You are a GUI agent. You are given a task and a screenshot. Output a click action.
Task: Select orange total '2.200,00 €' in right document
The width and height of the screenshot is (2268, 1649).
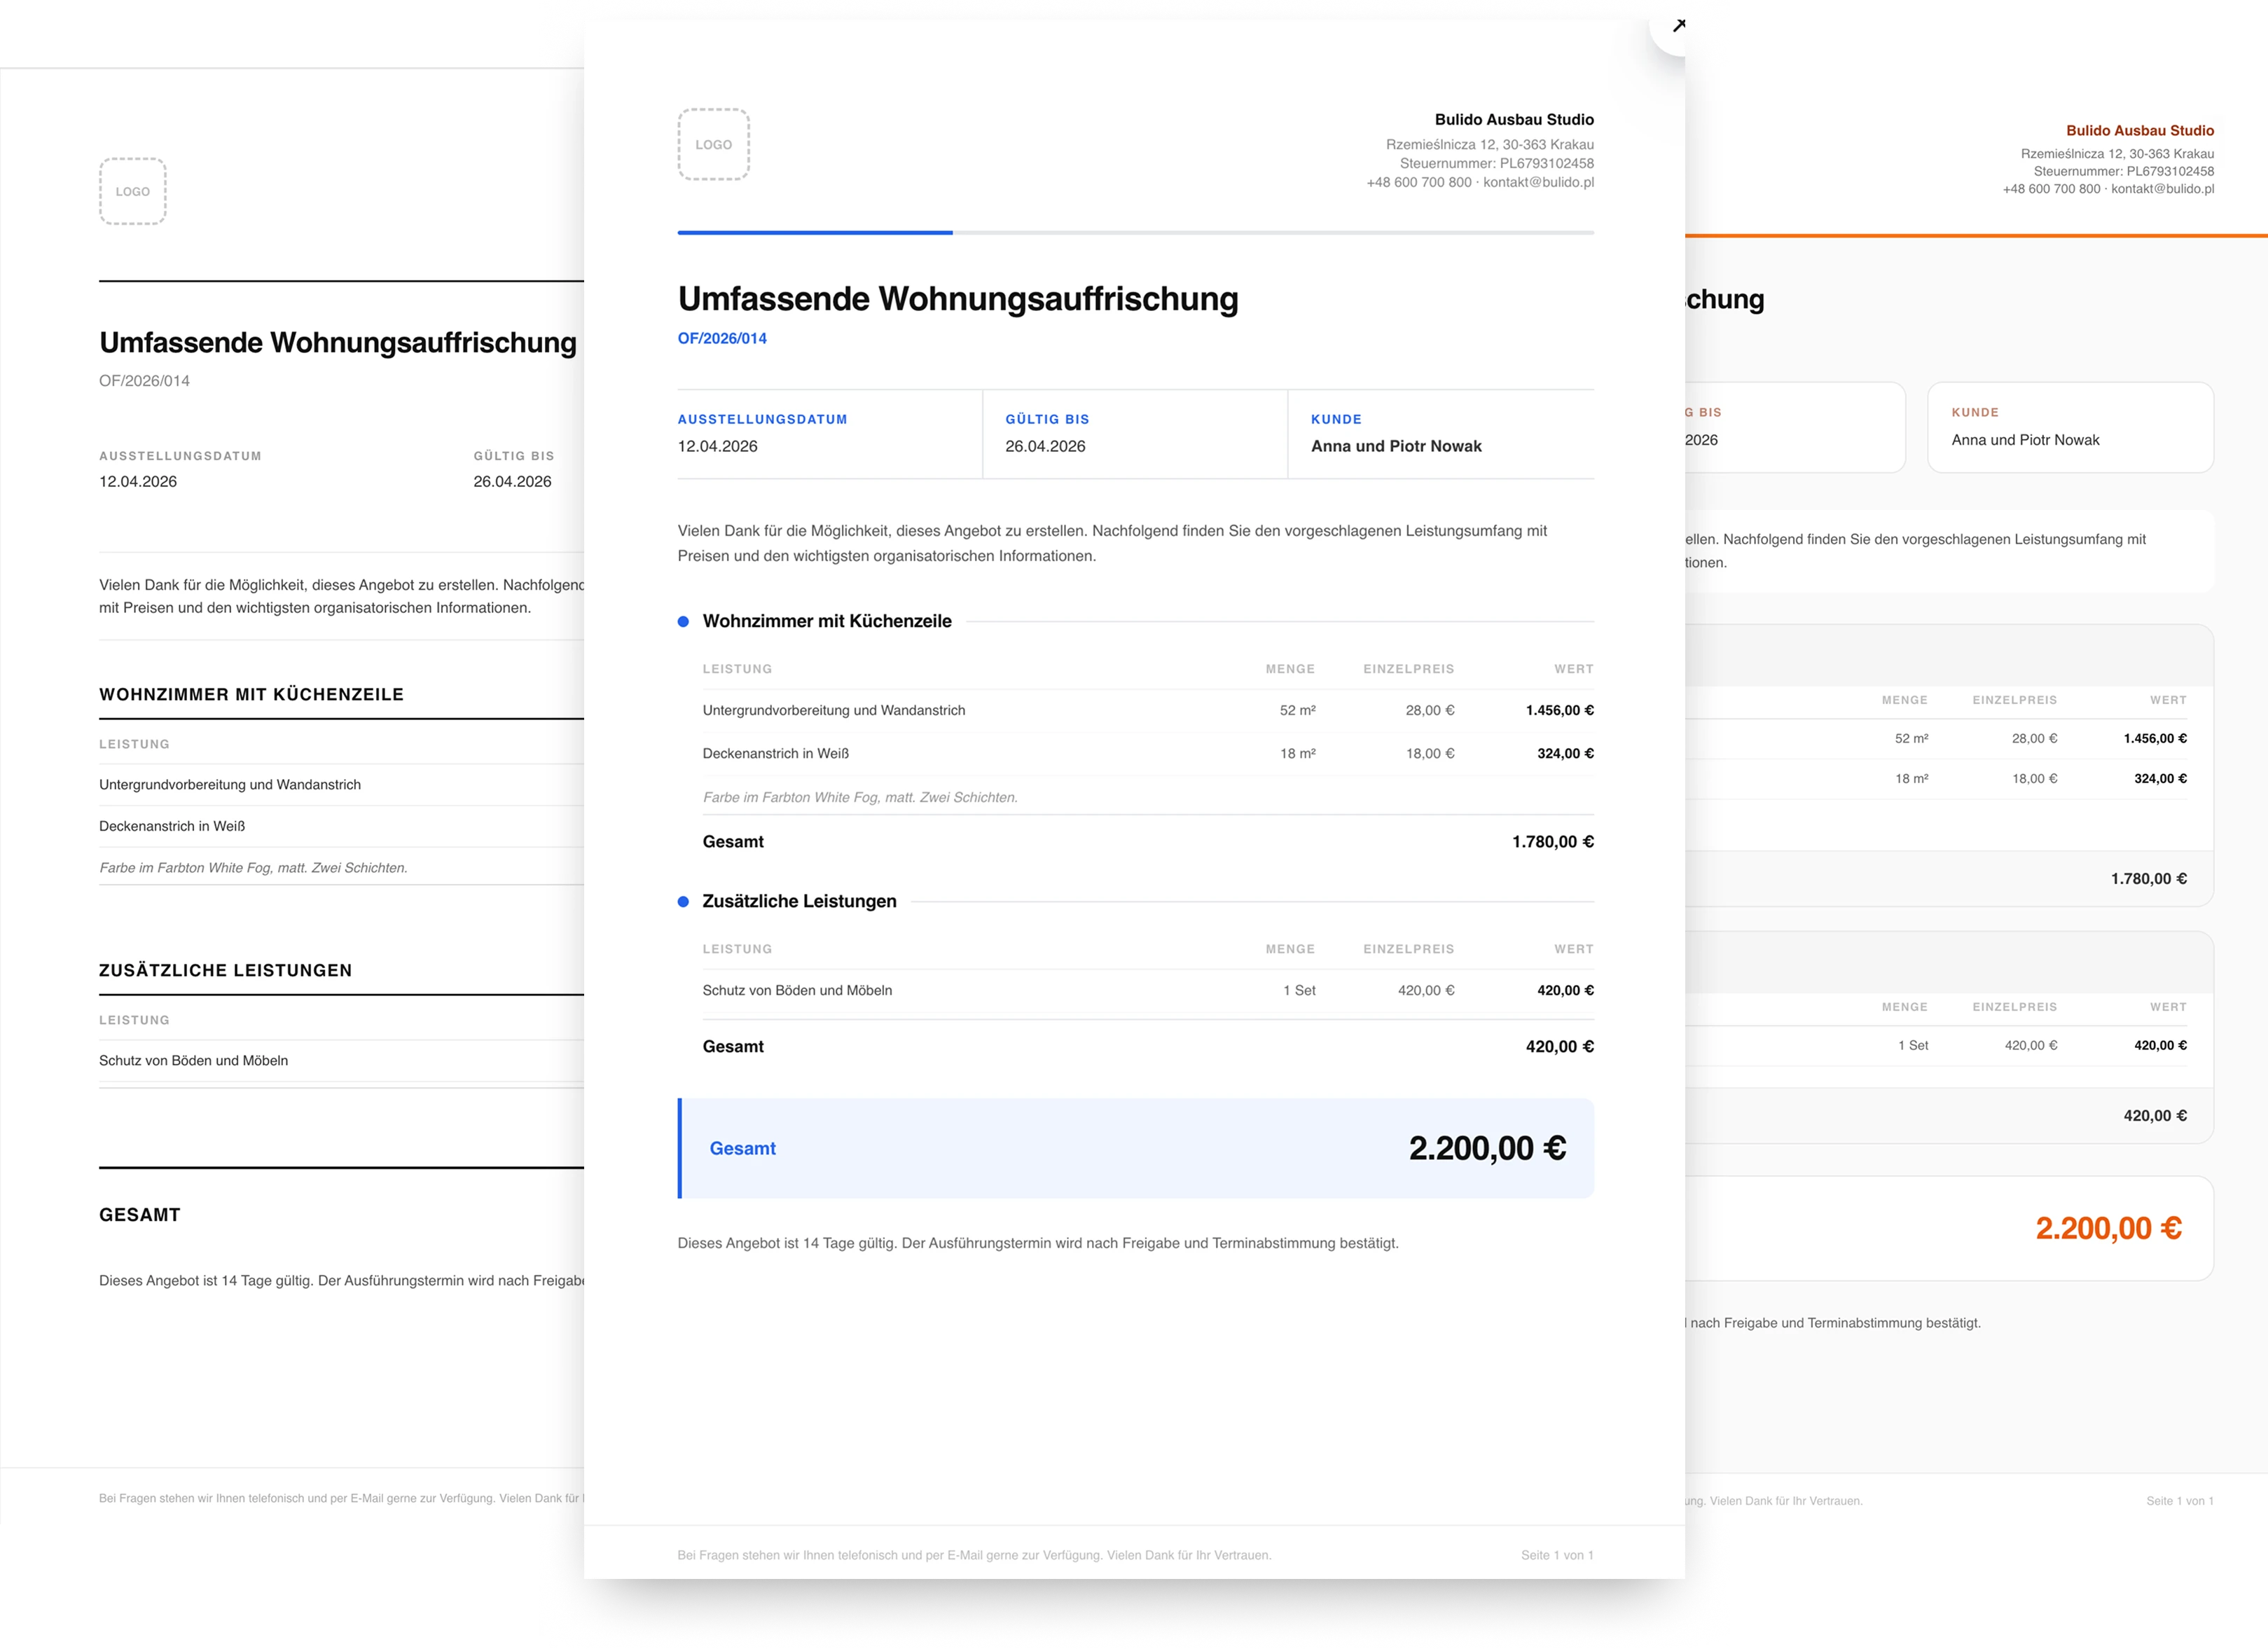(x=2109, y=1228)
